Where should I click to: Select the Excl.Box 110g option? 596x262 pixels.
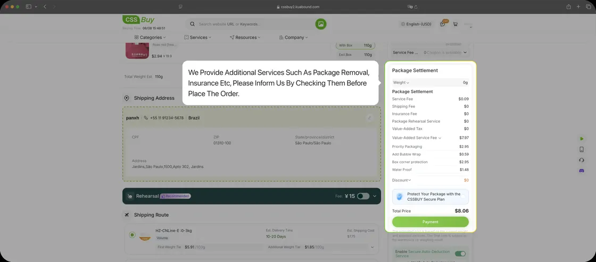click(355, 55)
